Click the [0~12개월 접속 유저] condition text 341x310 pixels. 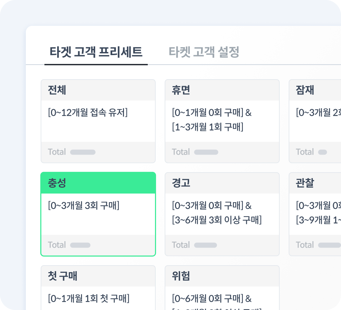pos(87,113)
